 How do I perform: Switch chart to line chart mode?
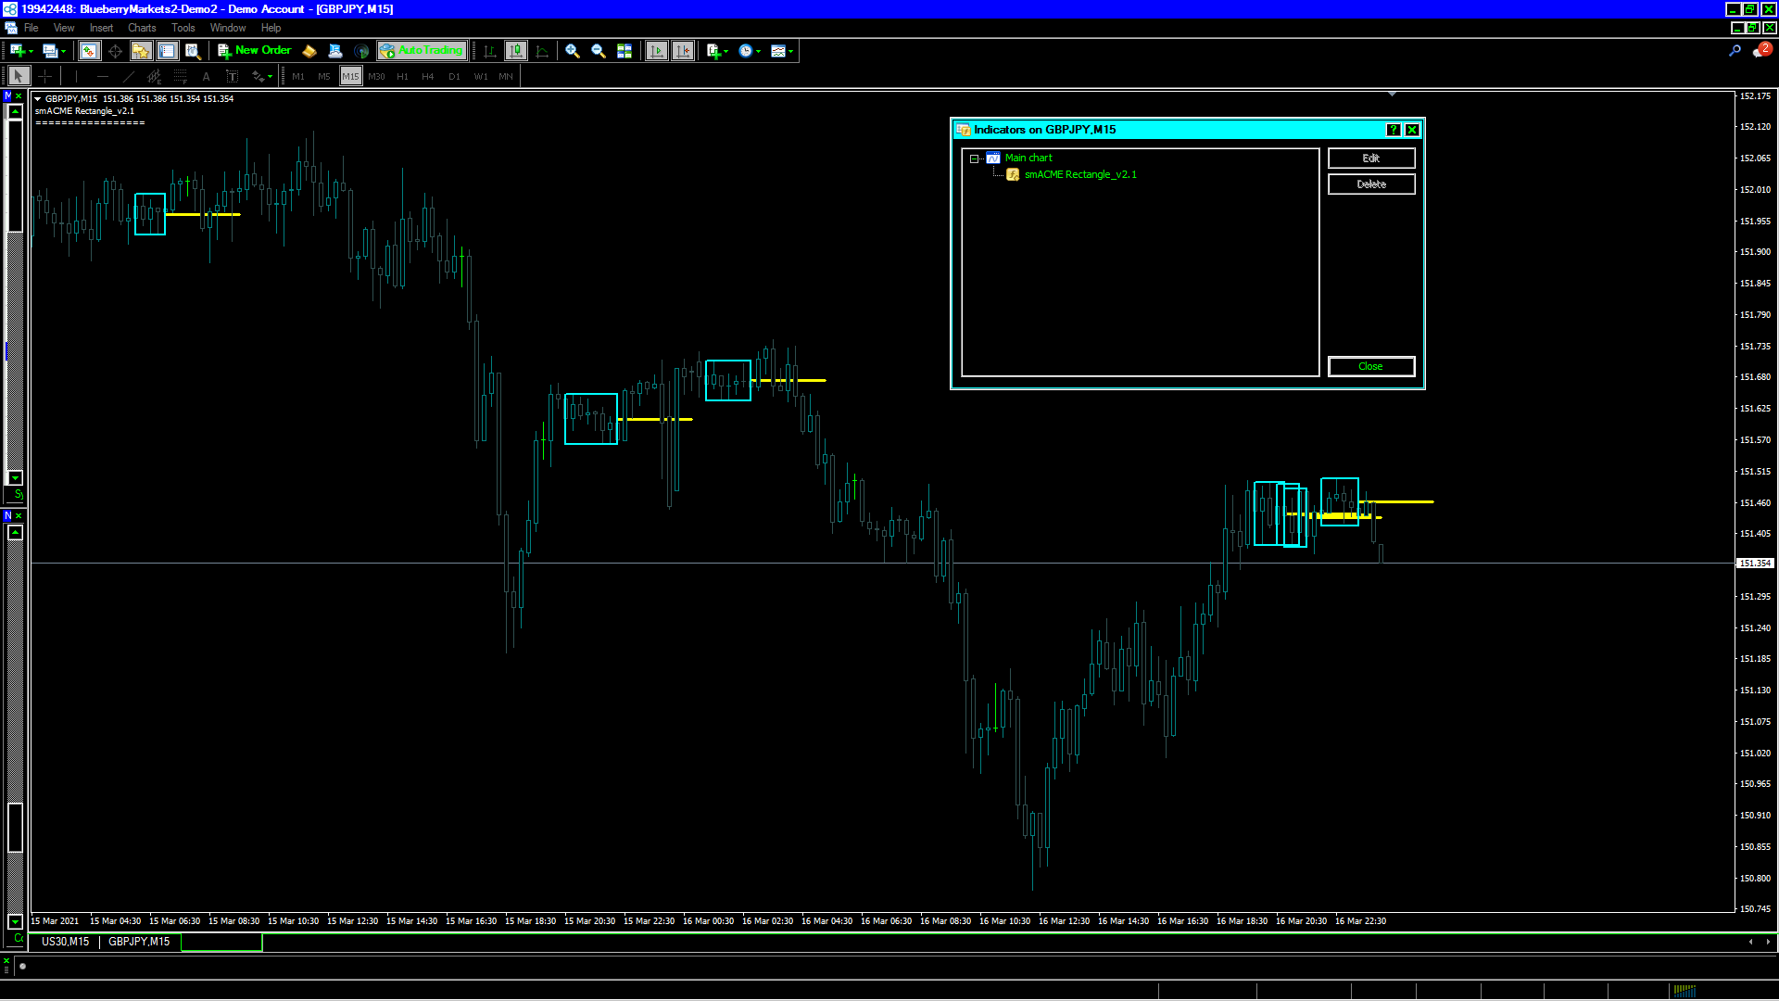tap(542, 51)
